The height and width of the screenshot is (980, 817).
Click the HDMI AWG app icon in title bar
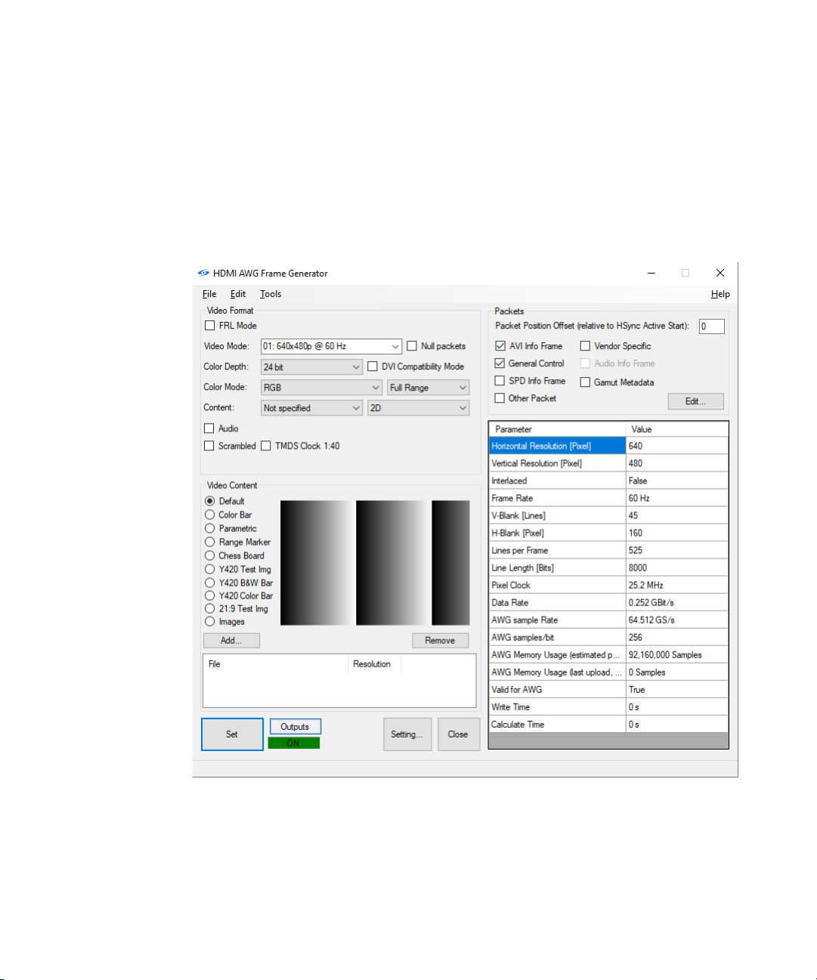[203, 274]
